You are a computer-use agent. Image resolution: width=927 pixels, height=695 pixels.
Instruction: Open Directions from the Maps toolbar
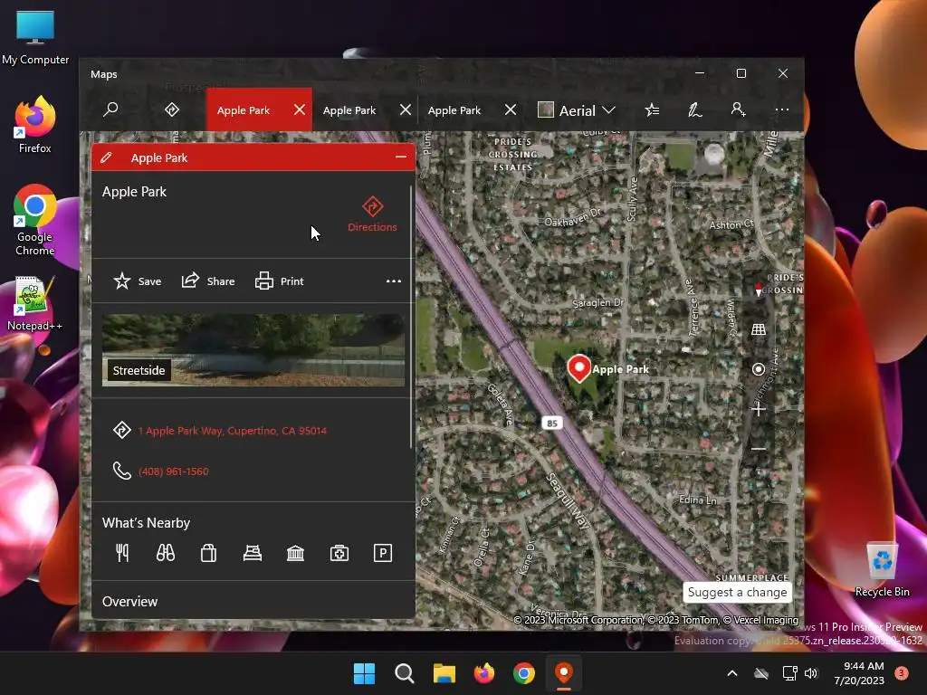click(x=171, y=109)
